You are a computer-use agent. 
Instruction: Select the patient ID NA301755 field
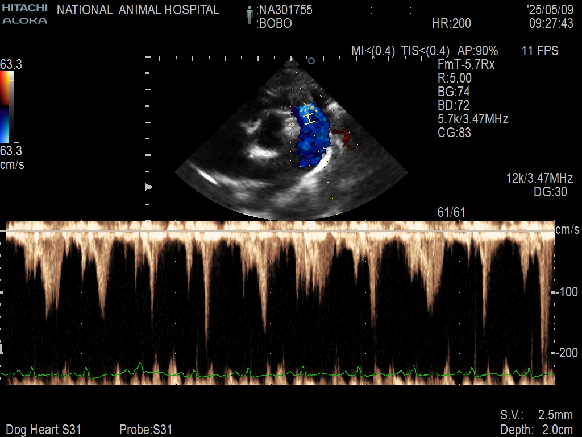[284, 10]
